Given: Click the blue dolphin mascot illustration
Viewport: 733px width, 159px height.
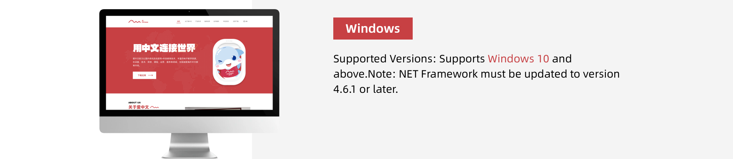Looking at the screenshot, I should 229,62.
